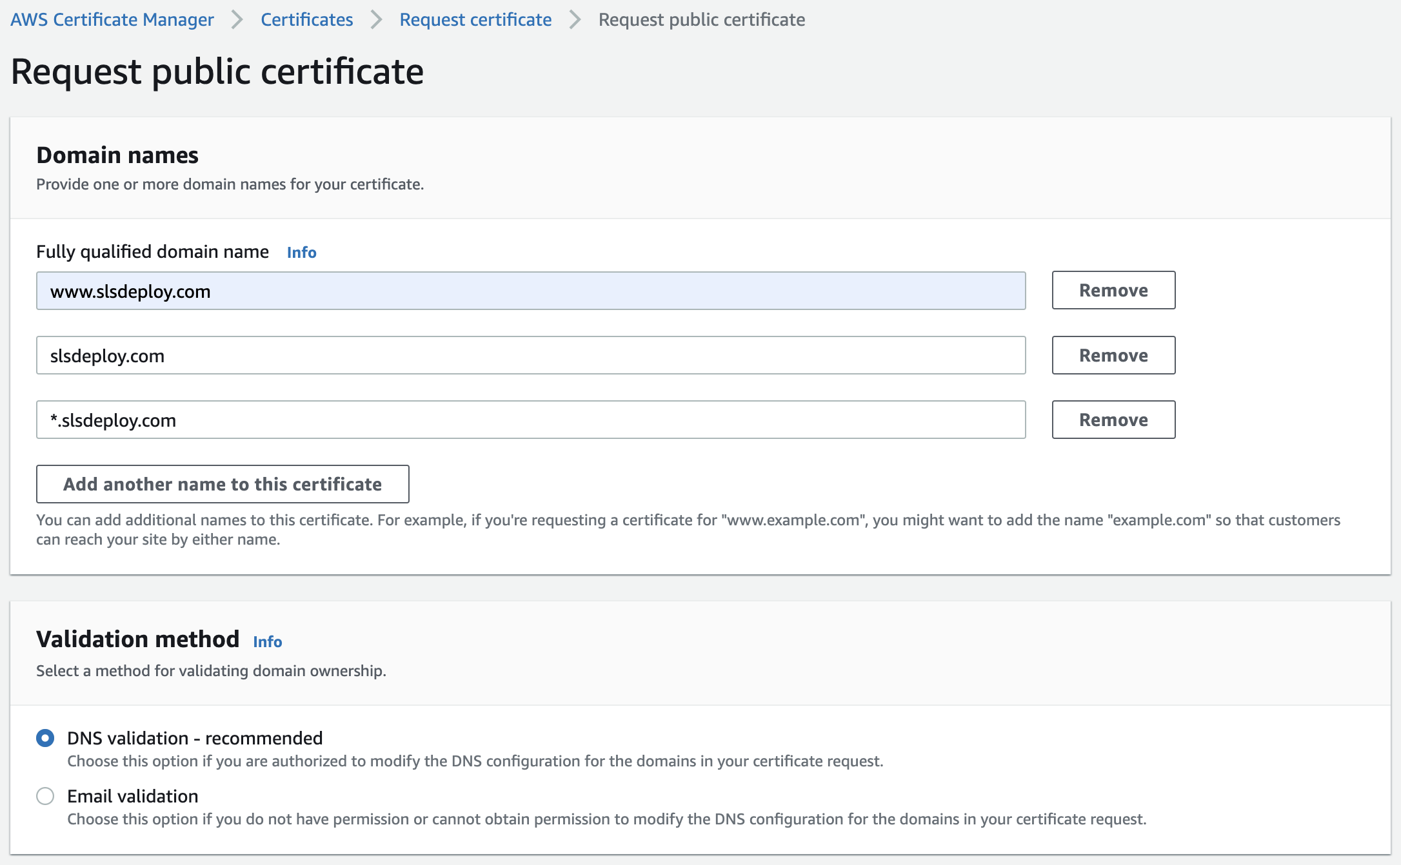Open the Request certificate breadcrumb link
This screenshot has height=865, width=1401.
(475, 20)
